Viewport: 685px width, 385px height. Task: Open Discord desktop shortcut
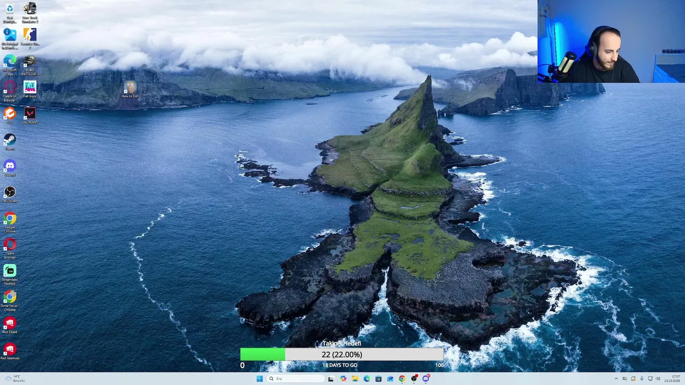(x=10, y=167)
